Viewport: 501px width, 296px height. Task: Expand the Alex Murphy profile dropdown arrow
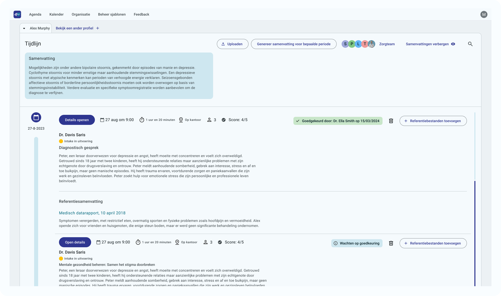pos(24,28)
